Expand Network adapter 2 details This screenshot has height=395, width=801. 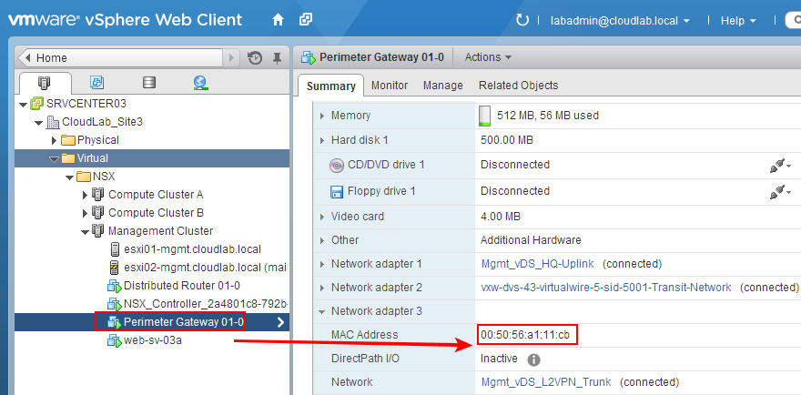[x=322, y=289]
